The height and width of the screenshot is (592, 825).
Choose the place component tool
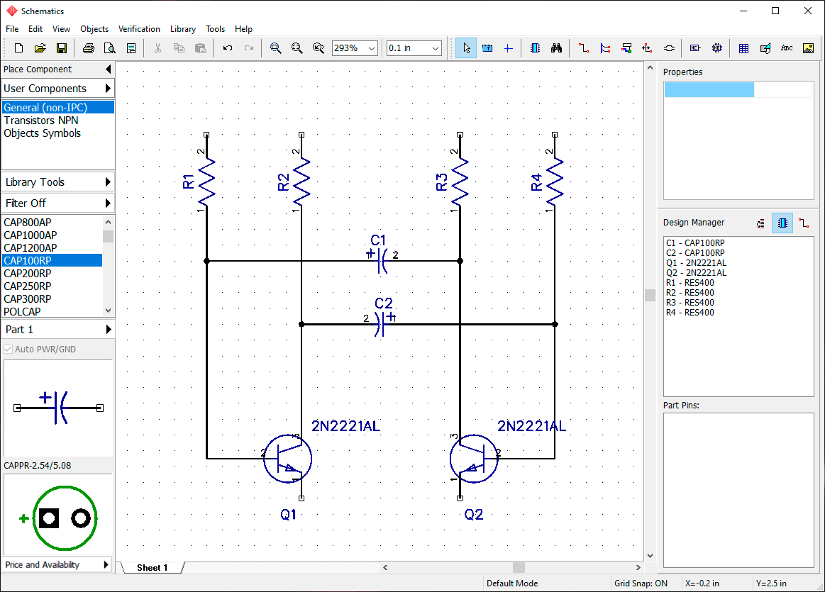[x=535, y=48]
